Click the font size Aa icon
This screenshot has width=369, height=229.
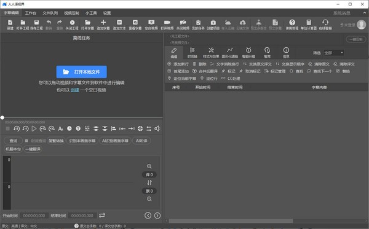click(60, 128)
